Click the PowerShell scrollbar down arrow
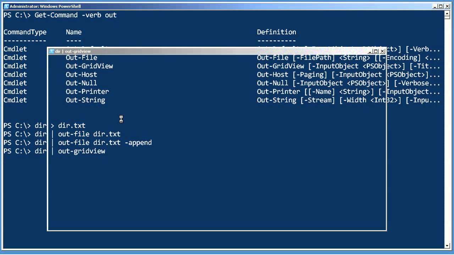This screenshot has height=255, width=454. coord(447,245)
